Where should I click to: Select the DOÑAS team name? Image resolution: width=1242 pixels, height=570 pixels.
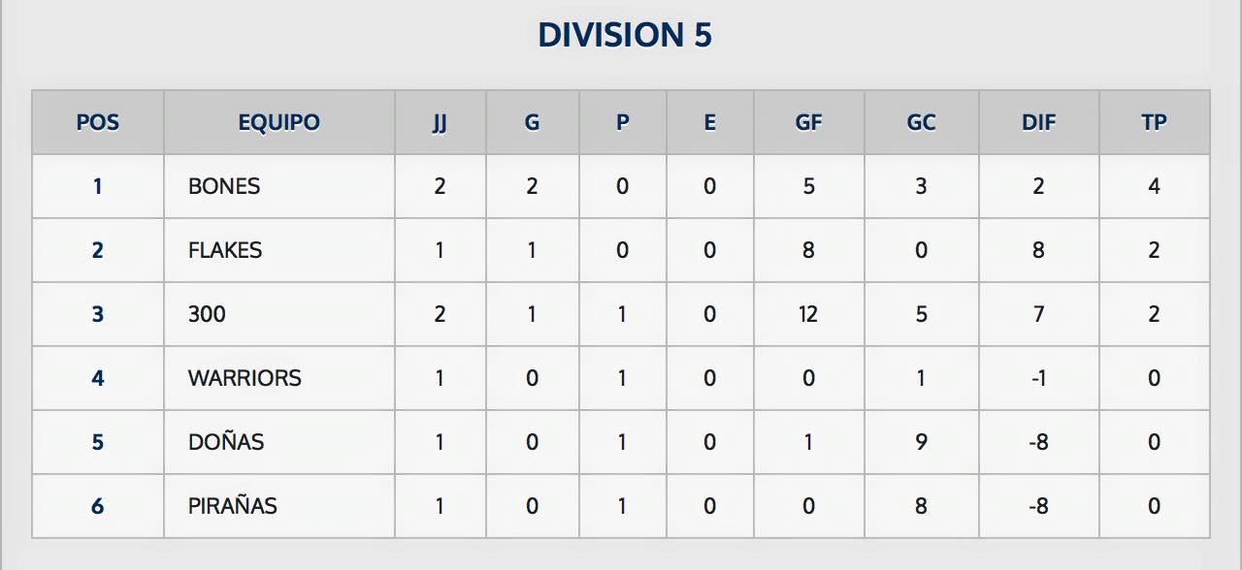pos(226,442)
